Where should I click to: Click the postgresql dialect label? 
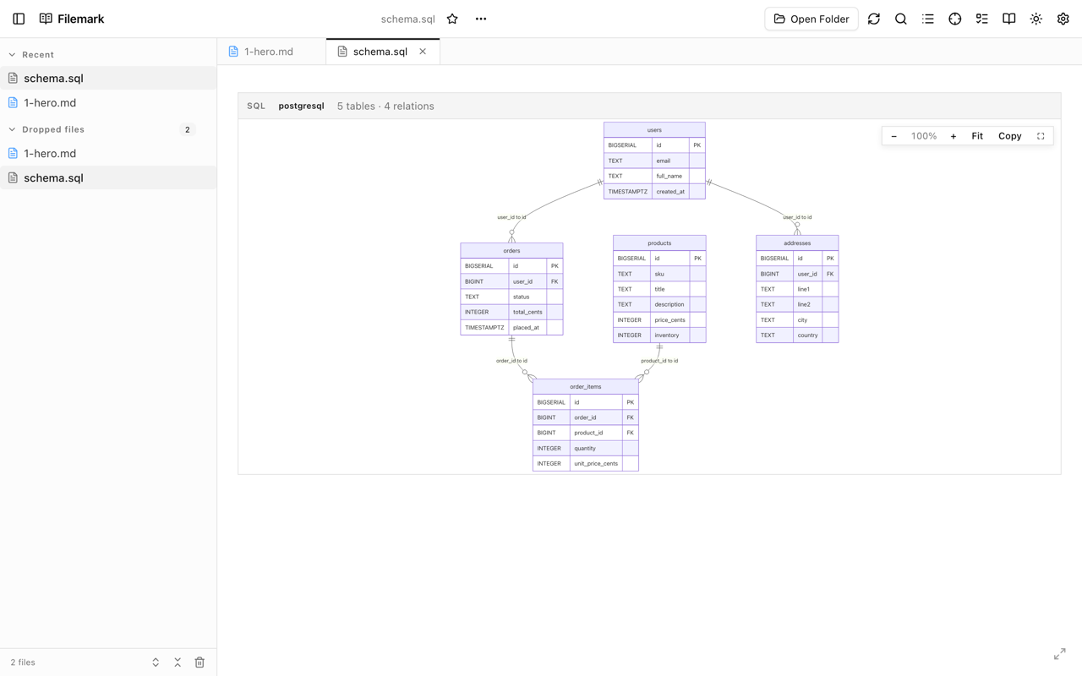(302, 106)
